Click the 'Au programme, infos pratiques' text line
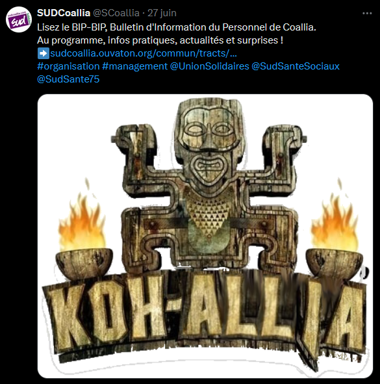 [160, 40]
